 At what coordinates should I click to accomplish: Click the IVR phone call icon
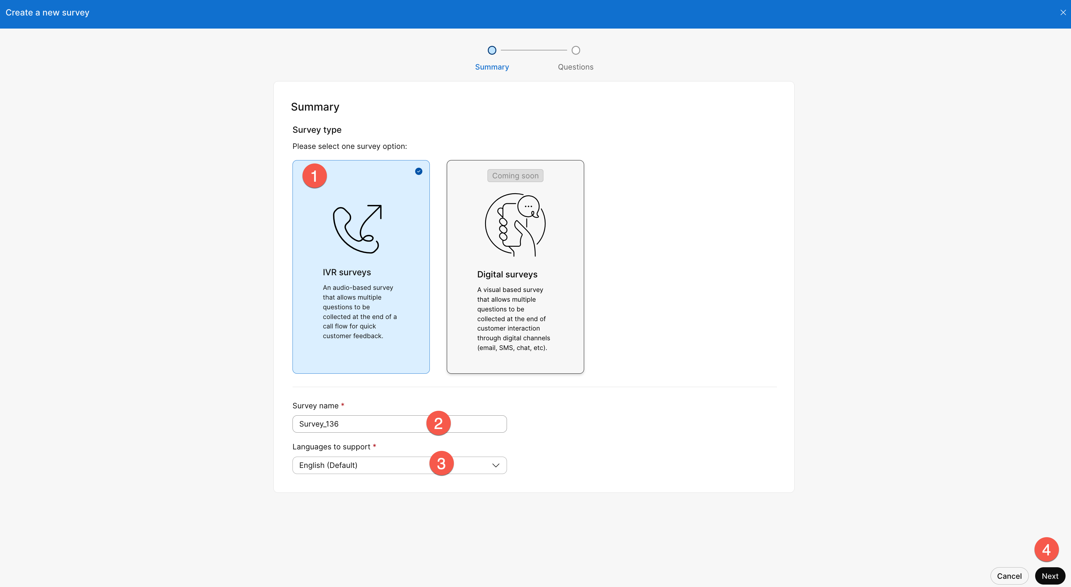click(358, 228)
